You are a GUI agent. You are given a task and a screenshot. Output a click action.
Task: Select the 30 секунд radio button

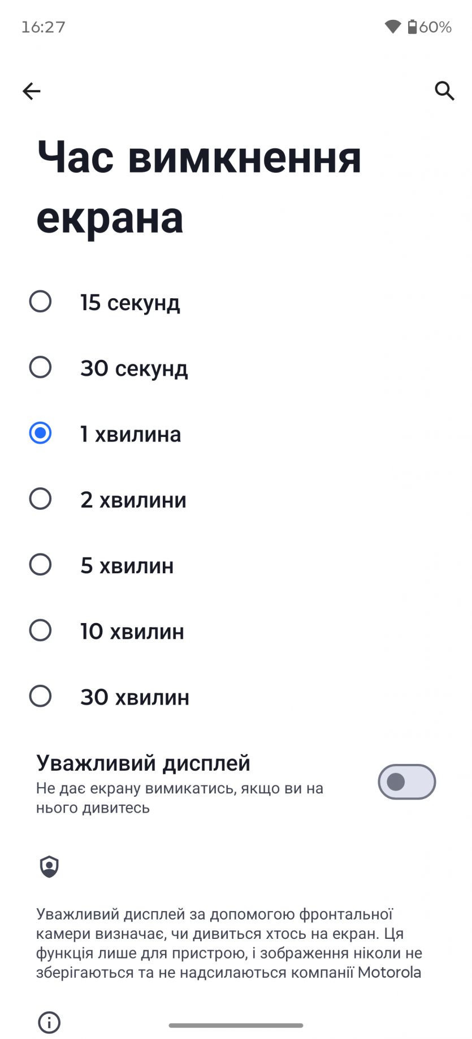tap(40, 367)
